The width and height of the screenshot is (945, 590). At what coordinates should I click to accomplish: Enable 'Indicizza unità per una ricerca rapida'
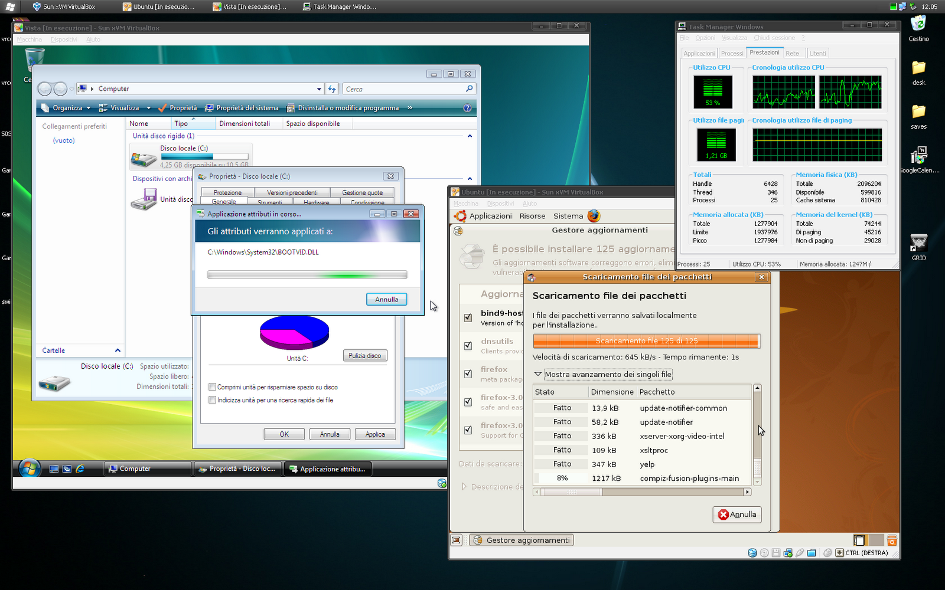coord(212,400)
